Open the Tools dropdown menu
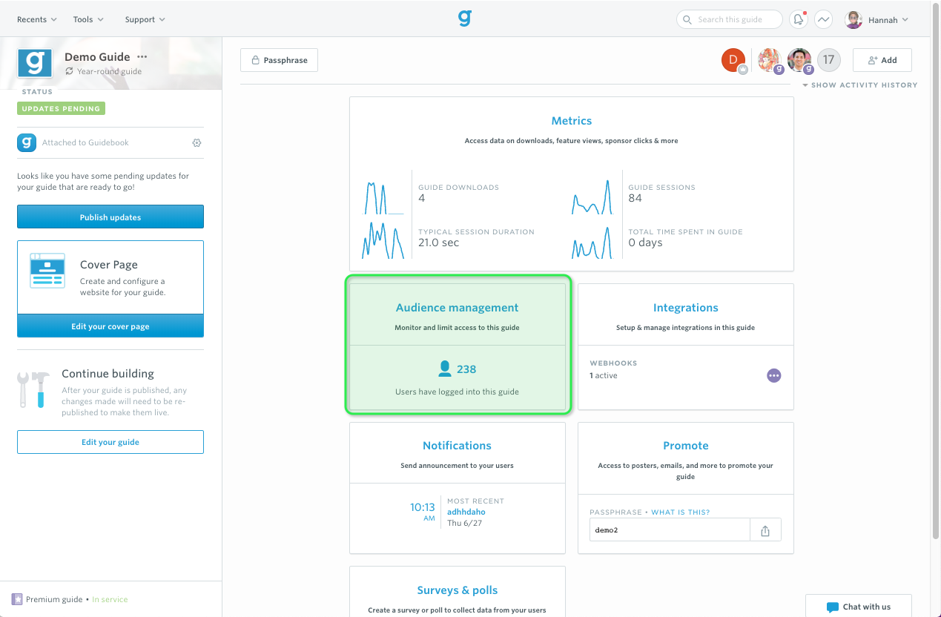Screen dimensions: 941x617 click(x=88, y=19)
